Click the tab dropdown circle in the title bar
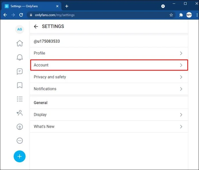Screen dimensions: 199x170 coord(163,6)
